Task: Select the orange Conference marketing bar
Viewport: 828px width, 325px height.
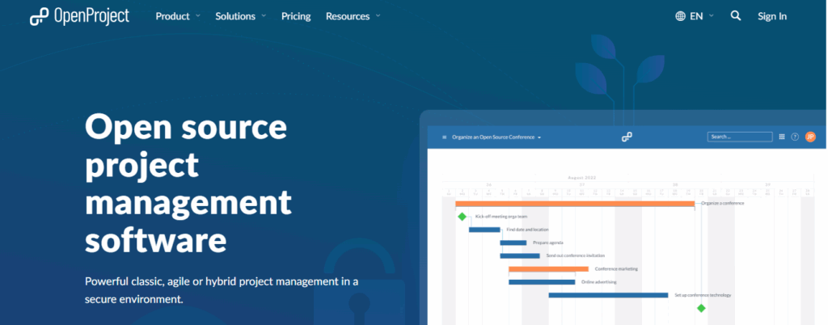Action: click(x=549, y=269)
